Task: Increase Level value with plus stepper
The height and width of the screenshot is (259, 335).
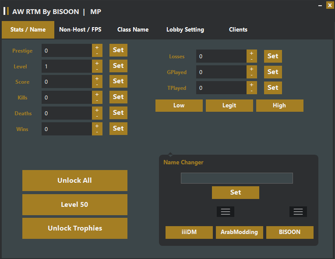Action: coord(97,63)
